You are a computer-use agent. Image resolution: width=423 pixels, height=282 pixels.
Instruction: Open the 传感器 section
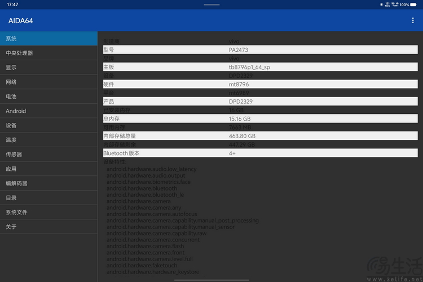pyautogui.click(x=49, y=155)
